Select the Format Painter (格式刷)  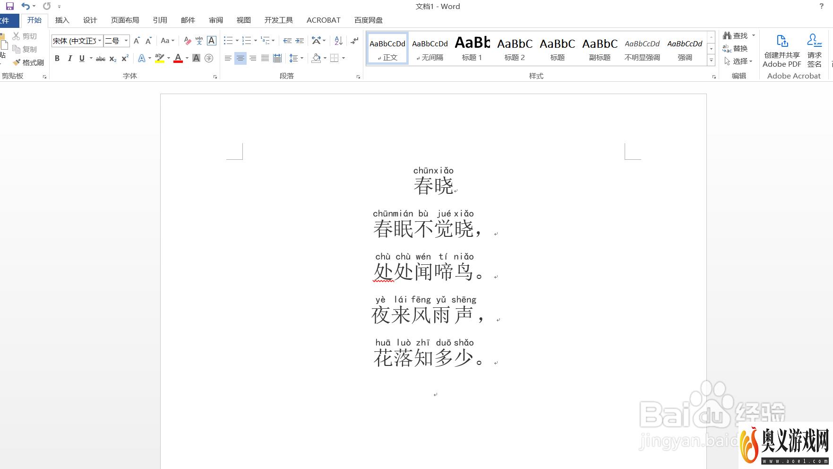[x=28, y=62]
